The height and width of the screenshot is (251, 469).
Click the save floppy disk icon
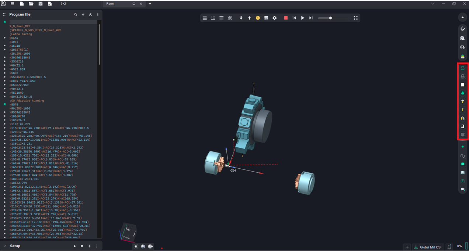pyautogui.click(x=41, y=4)
